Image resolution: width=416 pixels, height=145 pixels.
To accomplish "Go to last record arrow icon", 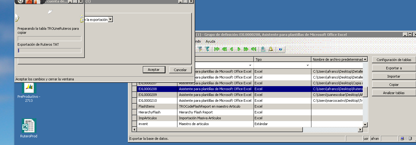I will 254,49.
